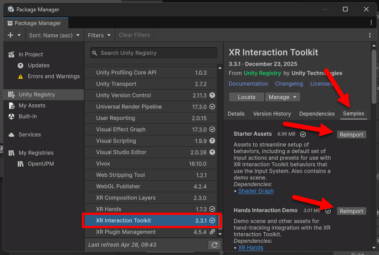Select Errors and Warnings in sidebar
The height and width of the screenshot is (255, 379).
click(x=44, y=76)
